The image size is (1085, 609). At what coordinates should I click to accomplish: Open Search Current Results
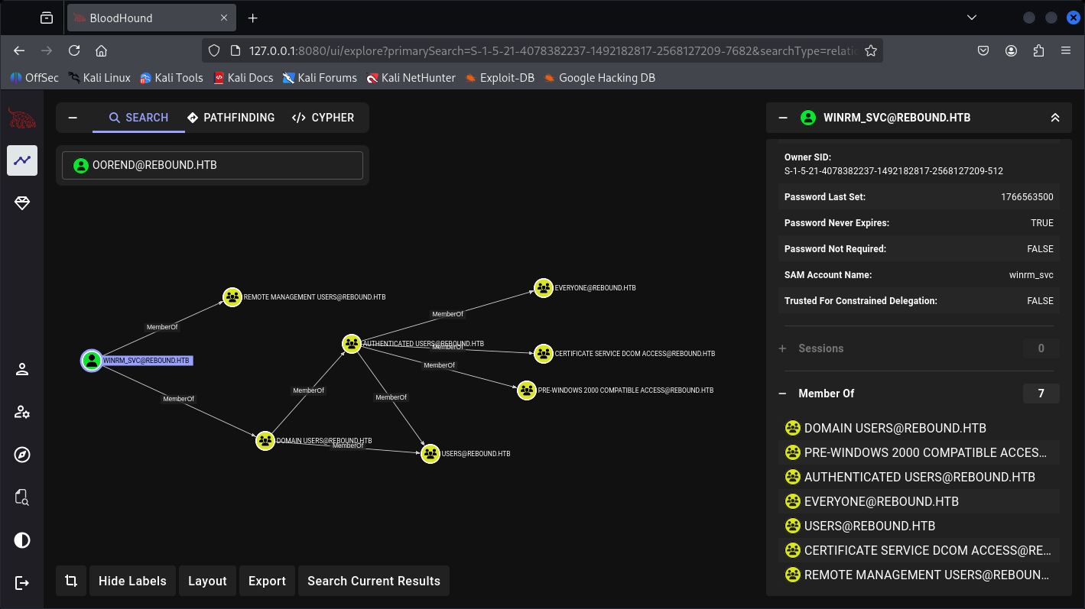click(x=374, y=581)
